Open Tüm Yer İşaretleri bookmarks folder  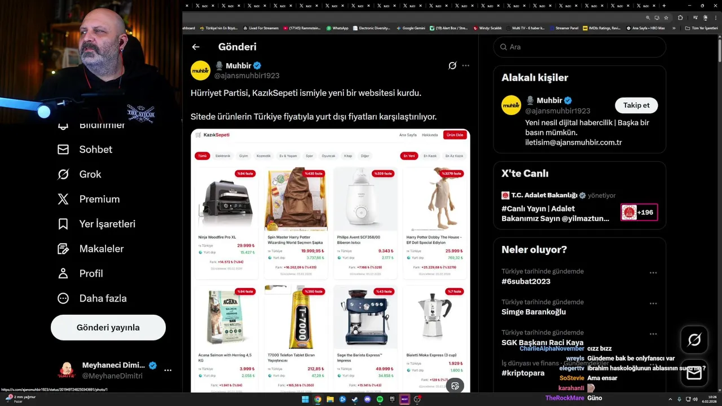click(701, 28)
